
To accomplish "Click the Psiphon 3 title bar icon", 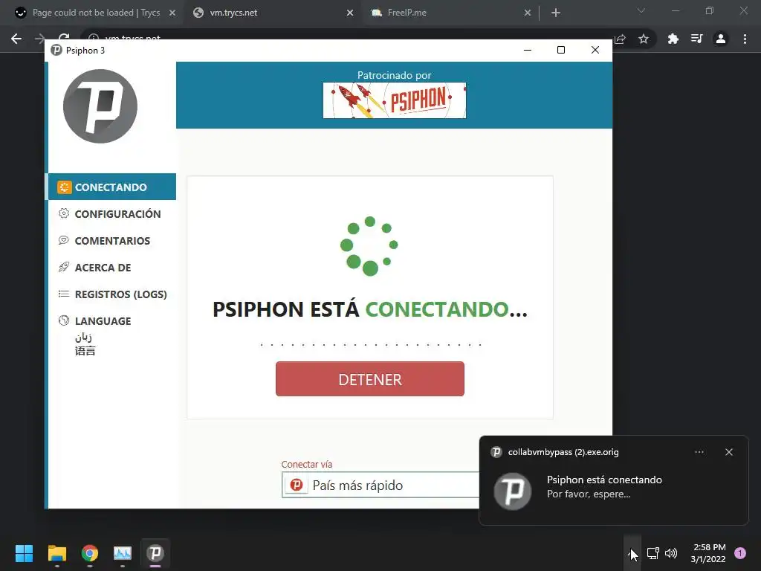I will [x=56, y=50].
